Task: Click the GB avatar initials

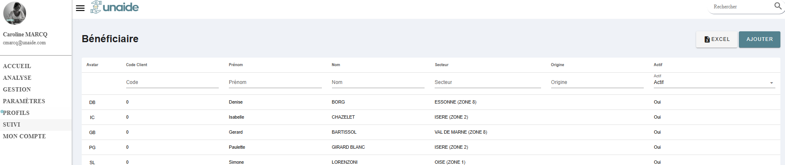Action: [92, 132]
